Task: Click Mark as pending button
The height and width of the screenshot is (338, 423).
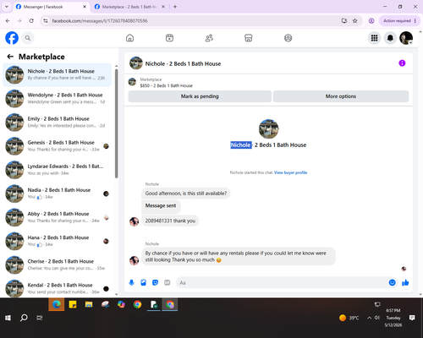Action: pos(200,96)
